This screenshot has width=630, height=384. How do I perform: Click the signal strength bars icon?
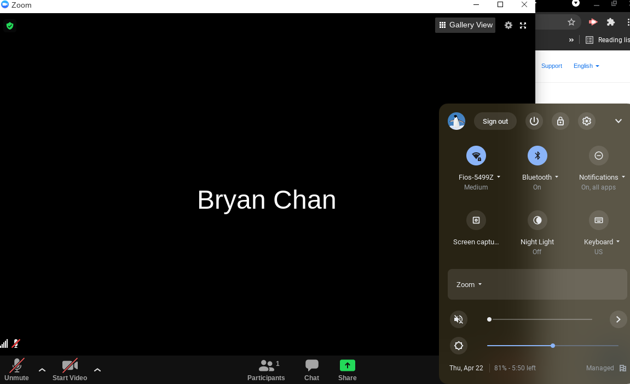pos(4,344)
